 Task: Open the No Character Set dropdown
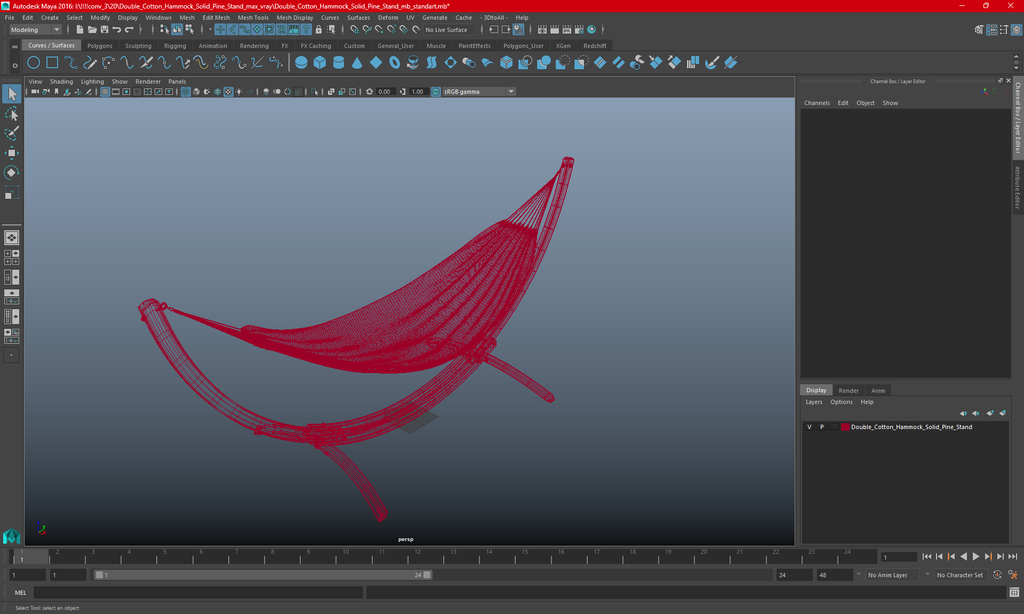coord(960,575)
